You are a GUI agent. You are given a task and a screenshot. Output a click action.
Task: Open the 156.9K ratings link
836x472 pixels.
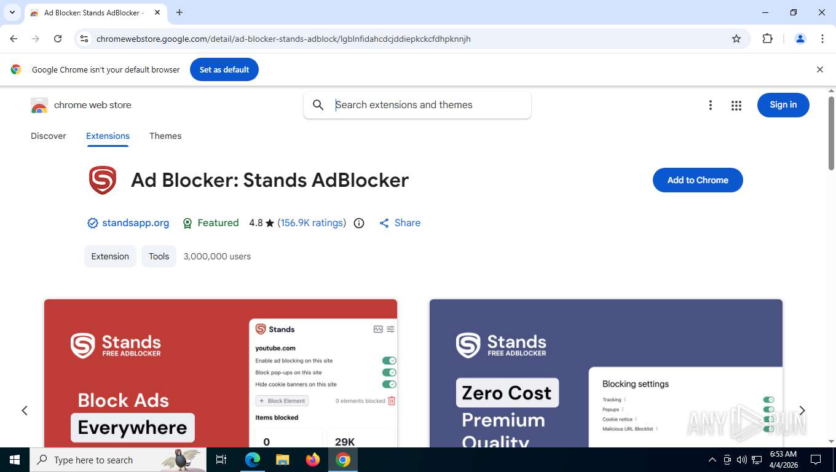pyautogui.click(x=312, y=223)
